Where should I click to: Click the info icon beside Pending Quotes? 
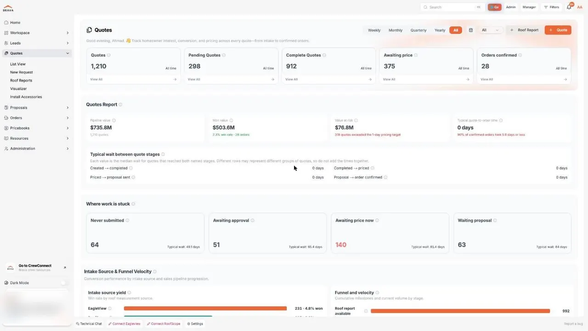224,55
